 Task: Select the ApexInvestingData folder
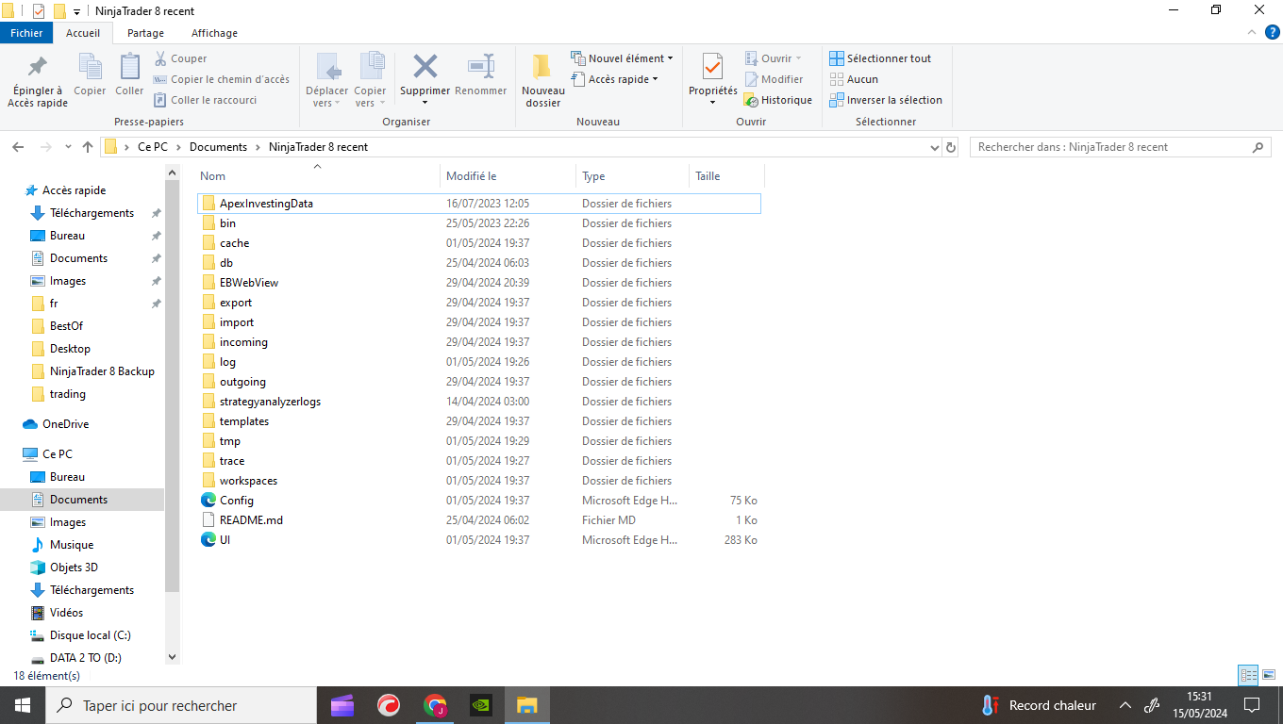(x=478, y=204)
